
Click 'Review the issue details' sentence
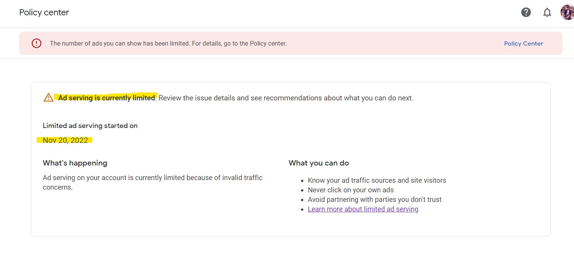click(286, 98)
